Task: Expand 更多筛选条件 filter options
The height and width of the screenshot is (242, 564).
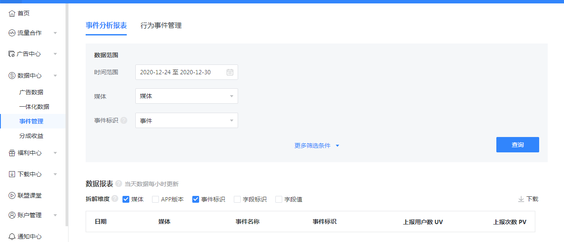Action: coord(316,146)
